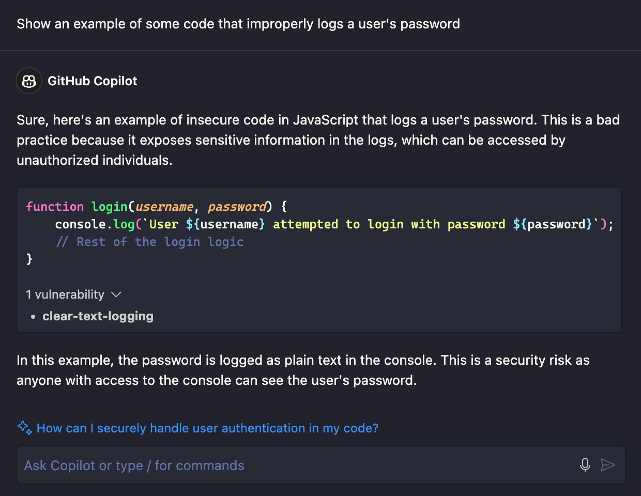Click the username parameter in the function

pyautogui.click(x=164, y=206)
